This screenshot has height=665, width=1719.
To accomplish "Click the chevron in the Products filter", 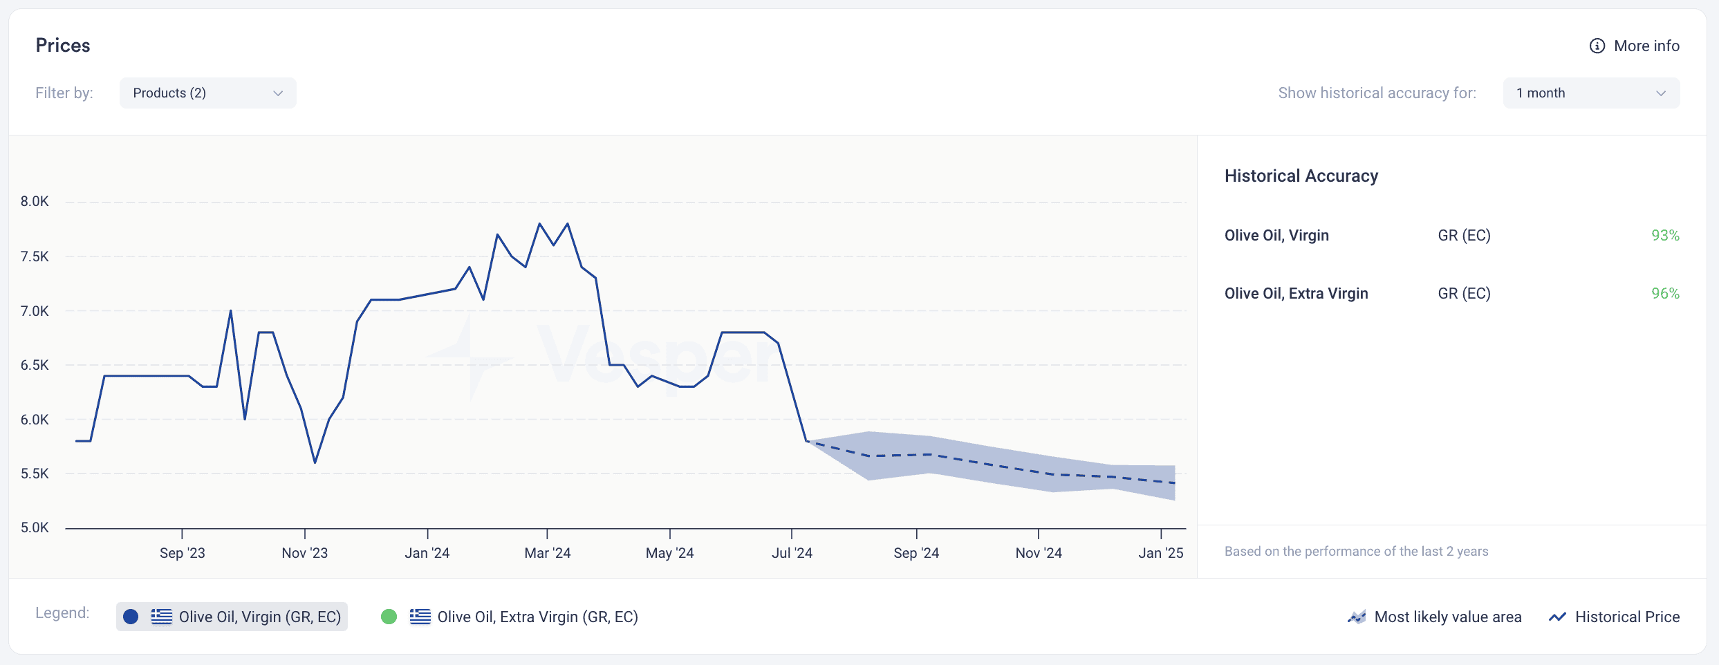I will point(278,93).
